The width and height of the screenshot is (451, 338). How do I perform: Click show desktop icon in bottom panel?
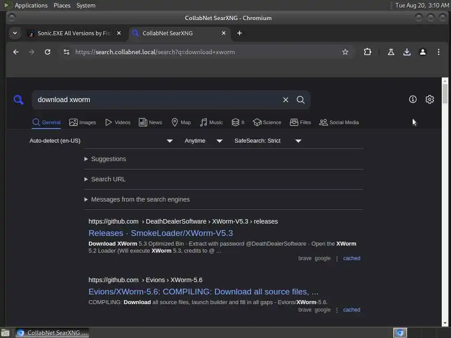tap(5, 333)
